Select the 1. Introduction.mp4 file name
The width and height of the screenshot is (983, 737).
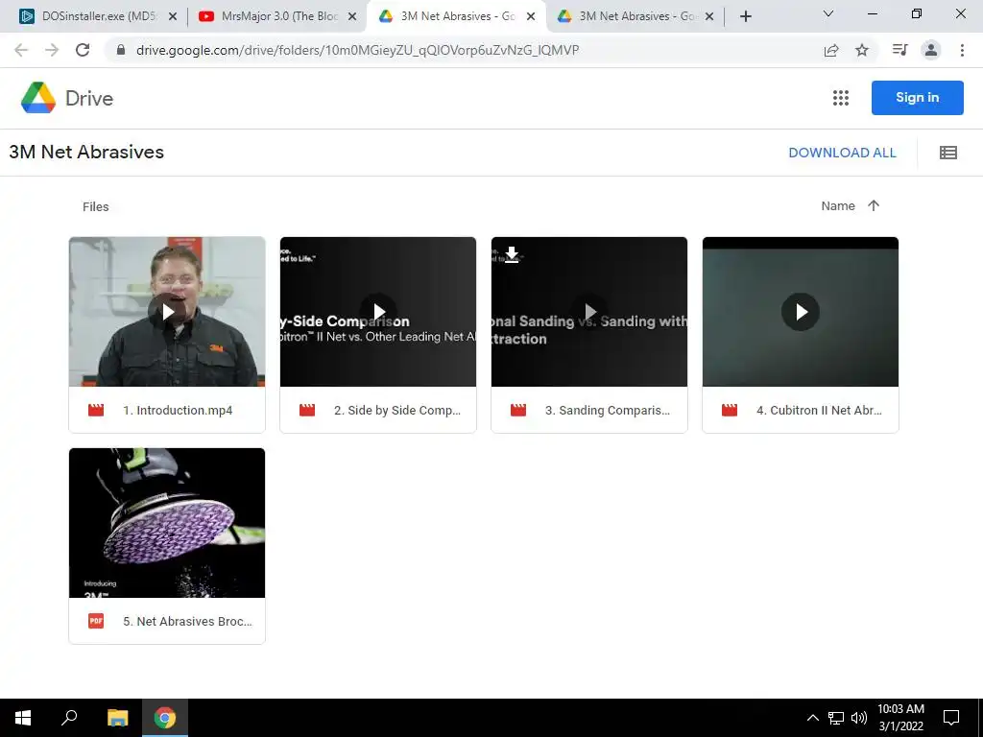(178, 411)
